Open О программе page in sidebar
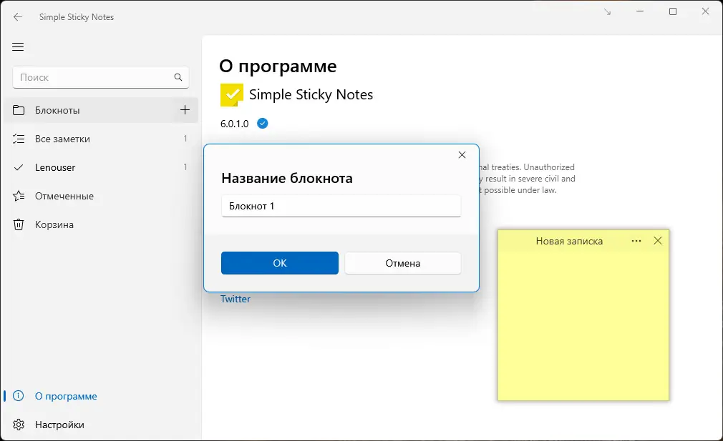This screenshot has height=441, width=723. (x=100, y=396)
